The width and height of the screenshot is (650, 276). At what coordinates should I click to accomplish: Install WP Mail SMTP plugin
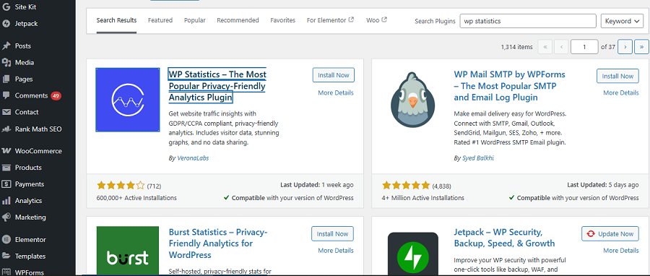click(x=617, y=77)
